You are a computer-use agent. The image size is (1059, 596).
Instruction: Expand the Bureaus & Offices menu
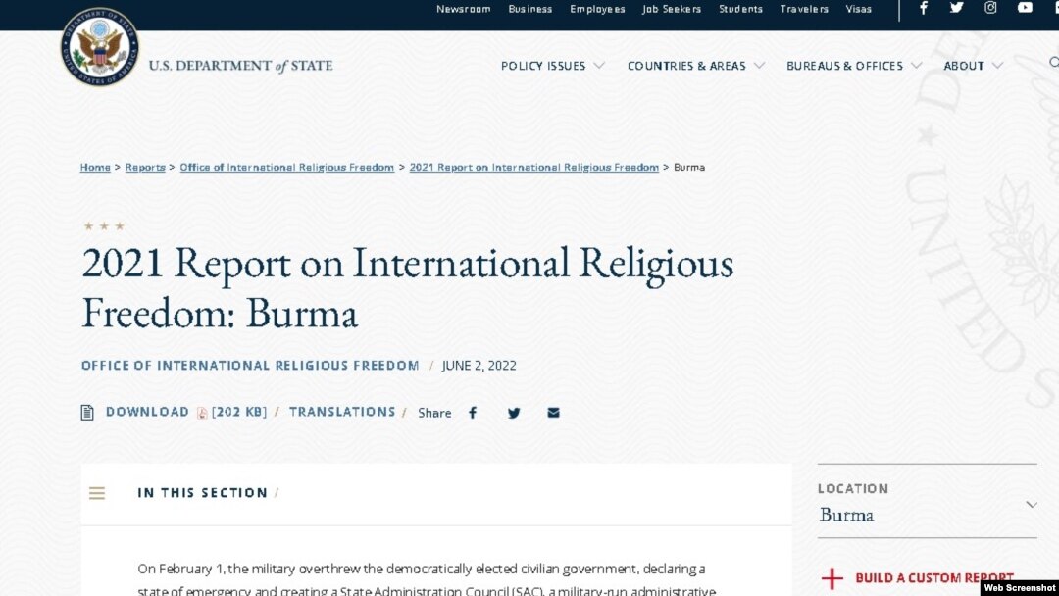point(854,66)
